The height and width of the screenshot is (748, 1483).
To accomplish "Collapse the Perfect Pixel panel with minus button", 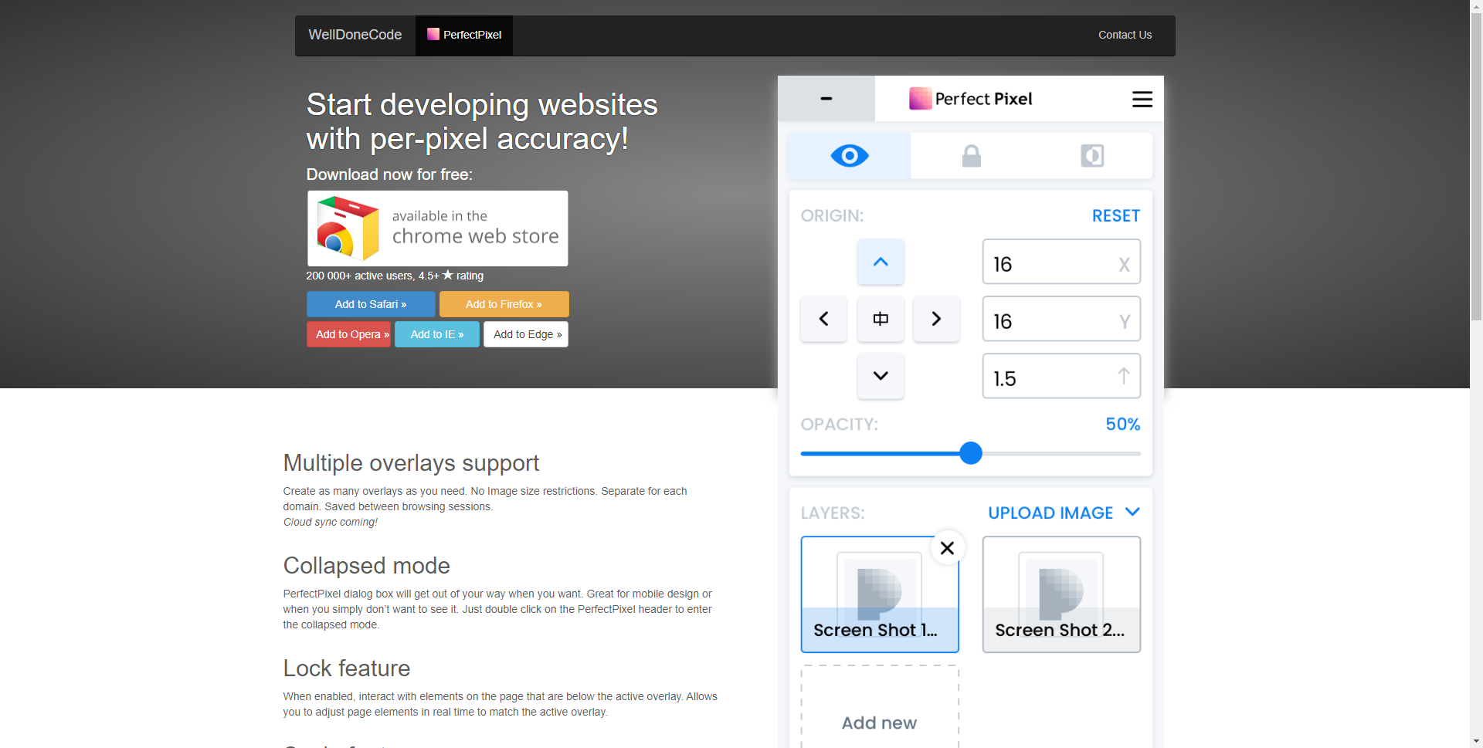I will (x=826, y=99).
